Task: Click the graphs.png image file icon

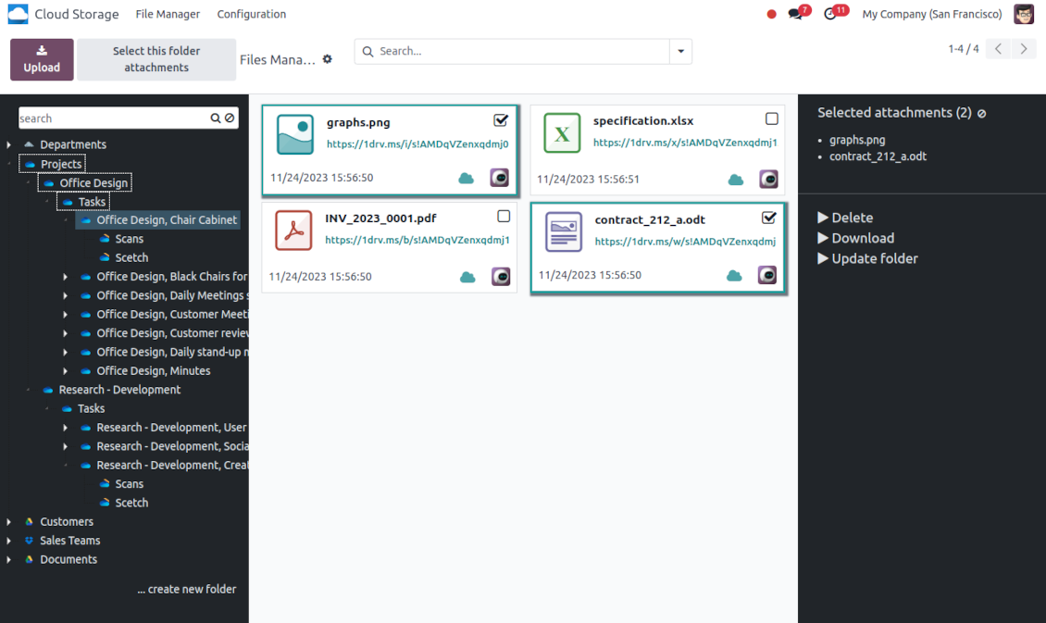Action: click(x=295, y=134)
